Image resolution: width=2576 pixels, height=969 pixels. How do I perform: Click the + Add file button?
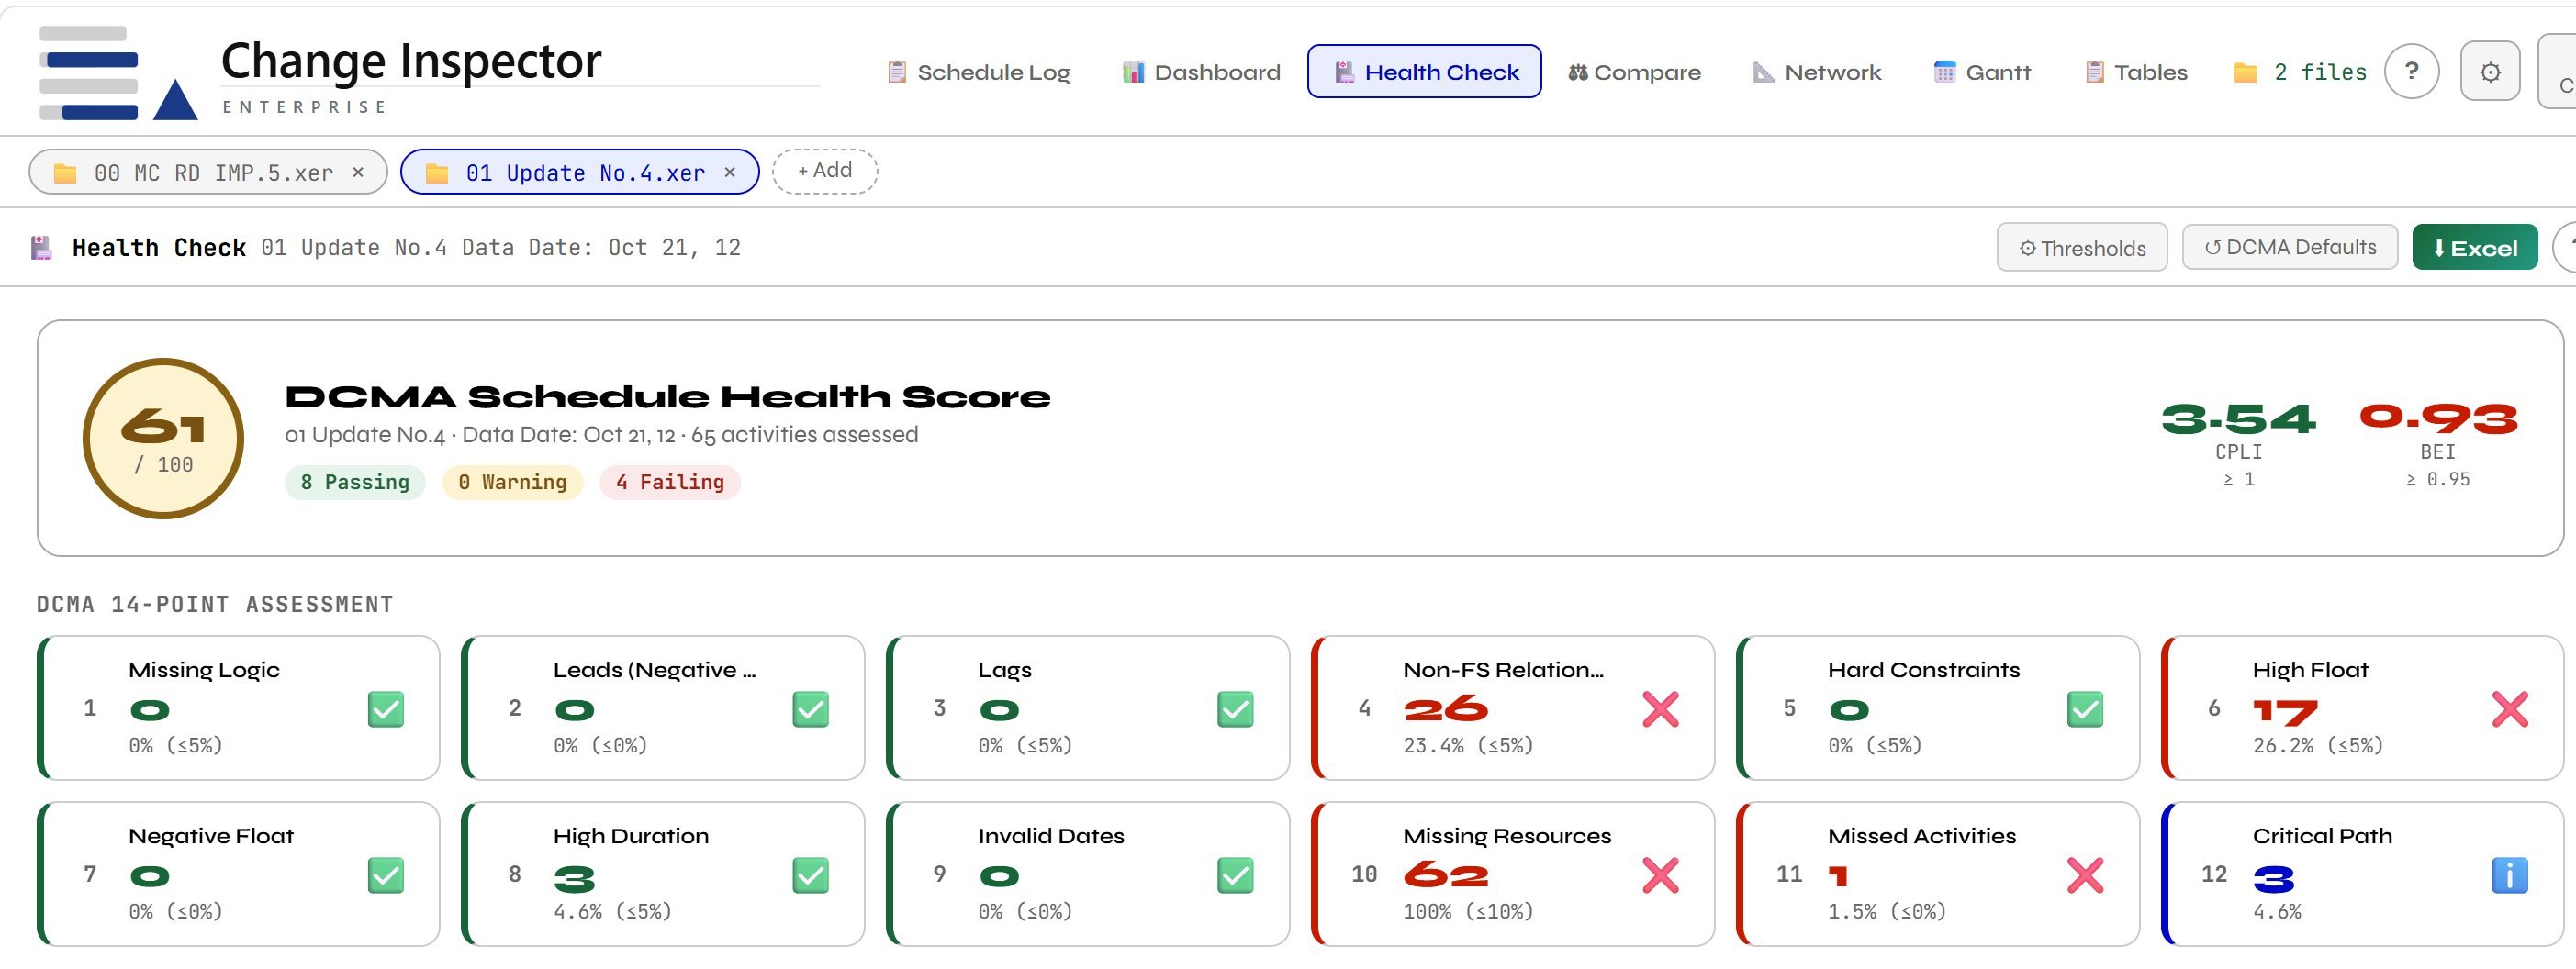pos(825,171)
